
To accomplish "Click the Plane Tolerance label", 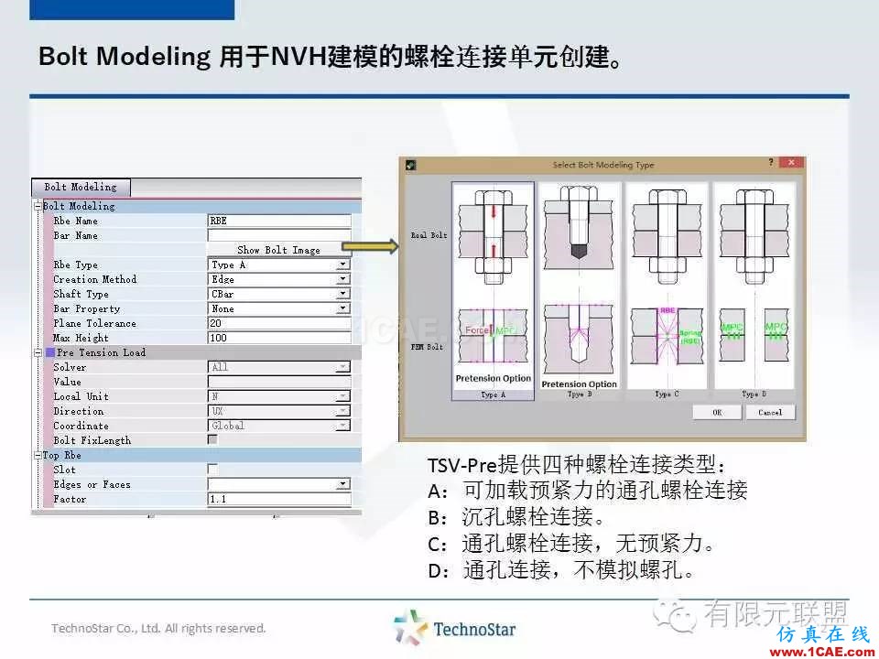I will click(94, 323).
